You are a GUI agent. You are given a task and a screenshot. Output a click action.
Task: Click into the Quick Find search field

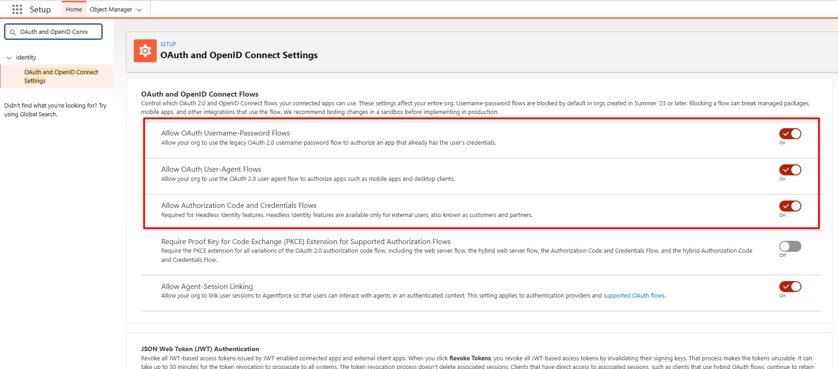(54, 32)
